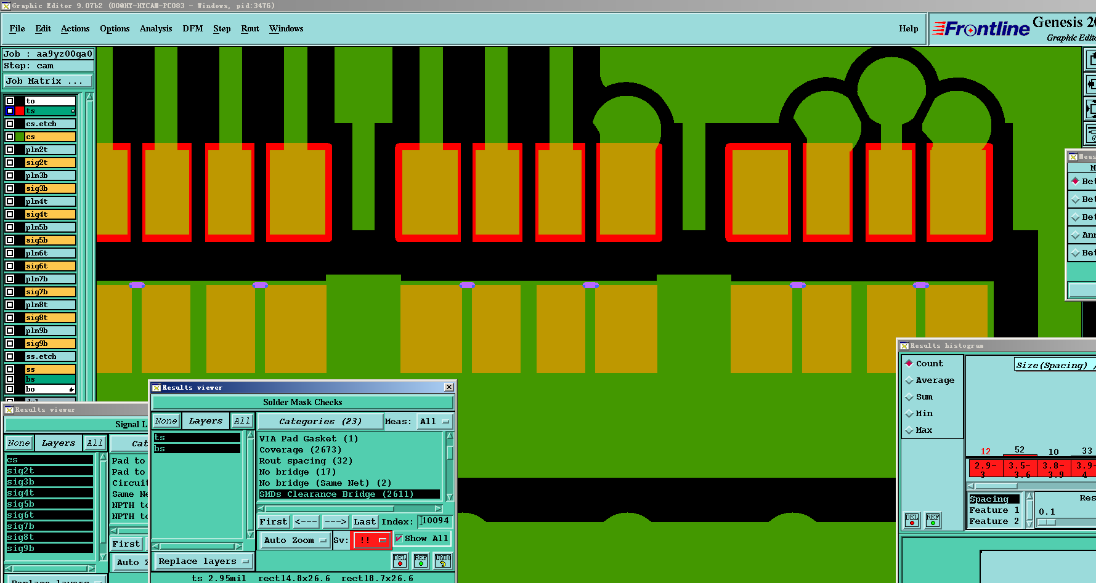Click the green color box of layer cs

coord(20,137)
